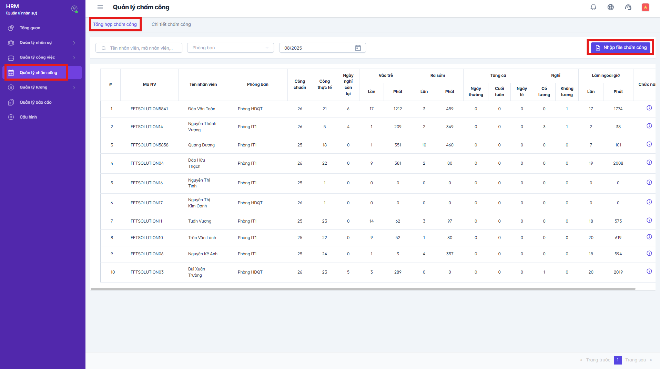Click the horizontal table scrollbar
Screen dimensions: 660x369
point(363,289)
